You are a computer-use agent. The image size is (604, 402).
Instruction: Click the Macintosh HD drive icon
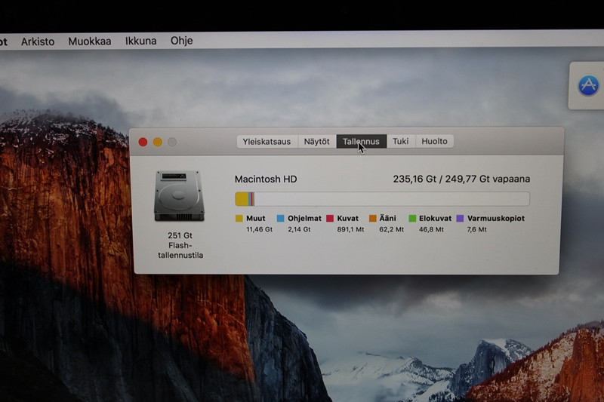click(x=179, y=196)
